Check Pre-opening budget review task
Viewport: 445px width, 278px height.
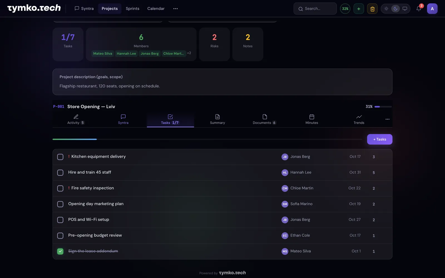pyautogui.click(x=60, y=235)
